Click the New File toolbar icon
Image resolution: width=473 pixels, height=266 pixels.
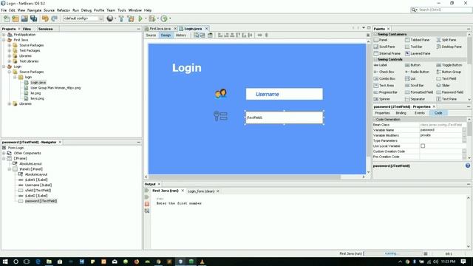[7, 18]
